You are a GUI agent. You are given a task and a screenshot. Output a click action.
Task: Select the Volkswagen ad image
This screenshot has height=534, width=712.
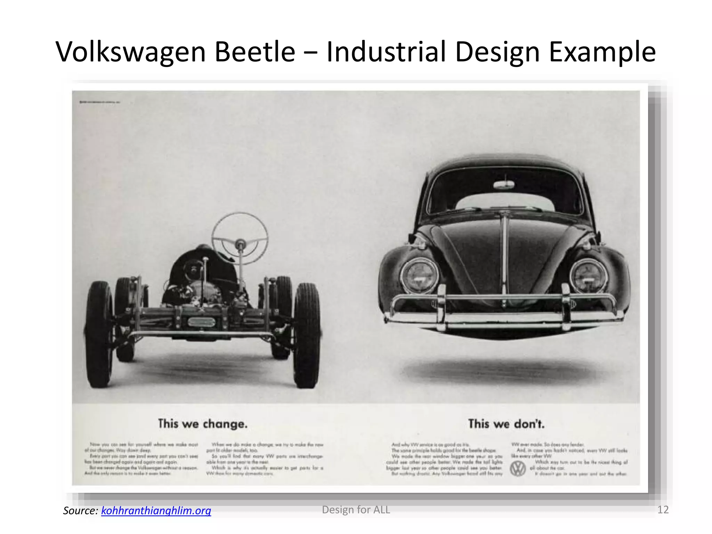tap(356, 288)
